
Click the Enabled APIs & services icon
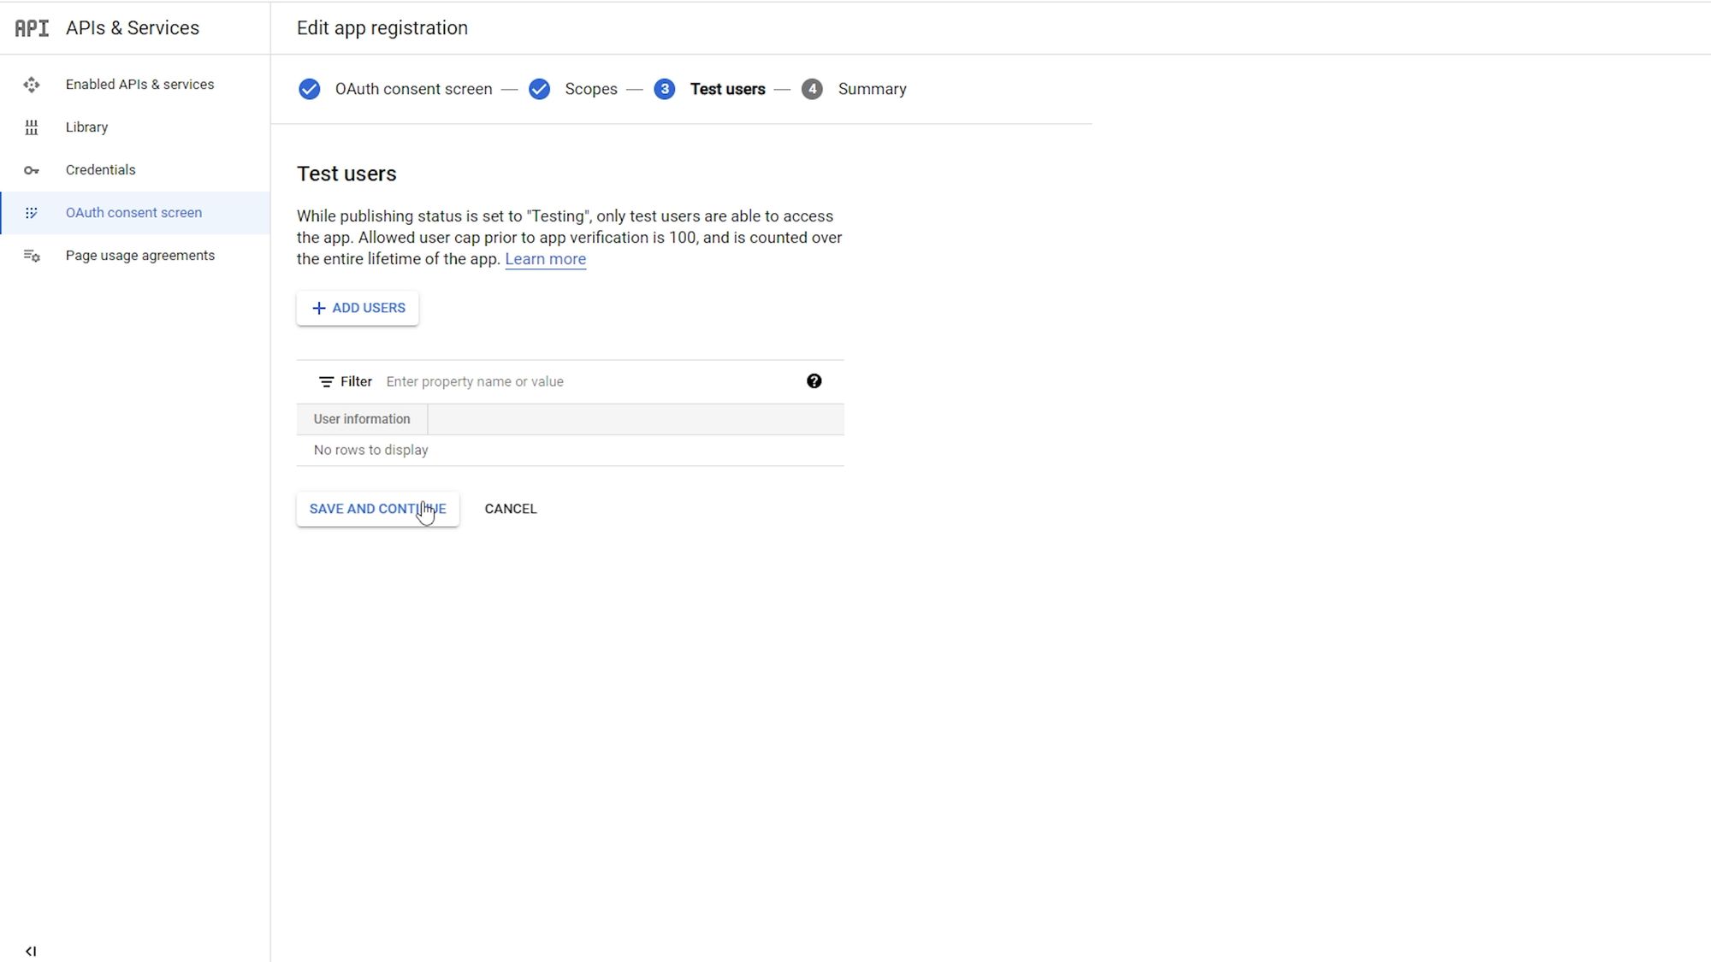32,84
